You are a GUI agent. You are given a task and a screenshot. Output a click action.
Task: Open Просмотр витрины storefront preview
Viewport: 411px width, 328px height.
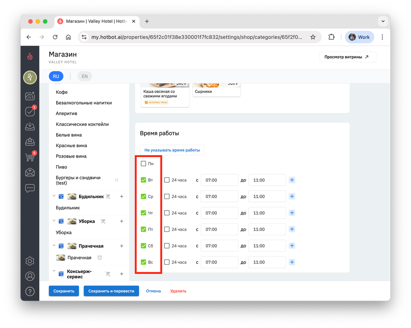tap(348, 57)
